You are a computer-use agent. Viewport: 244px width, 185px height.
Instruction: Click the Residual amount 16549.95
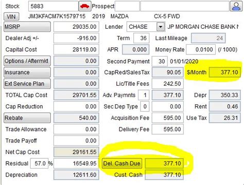[76, 163]
